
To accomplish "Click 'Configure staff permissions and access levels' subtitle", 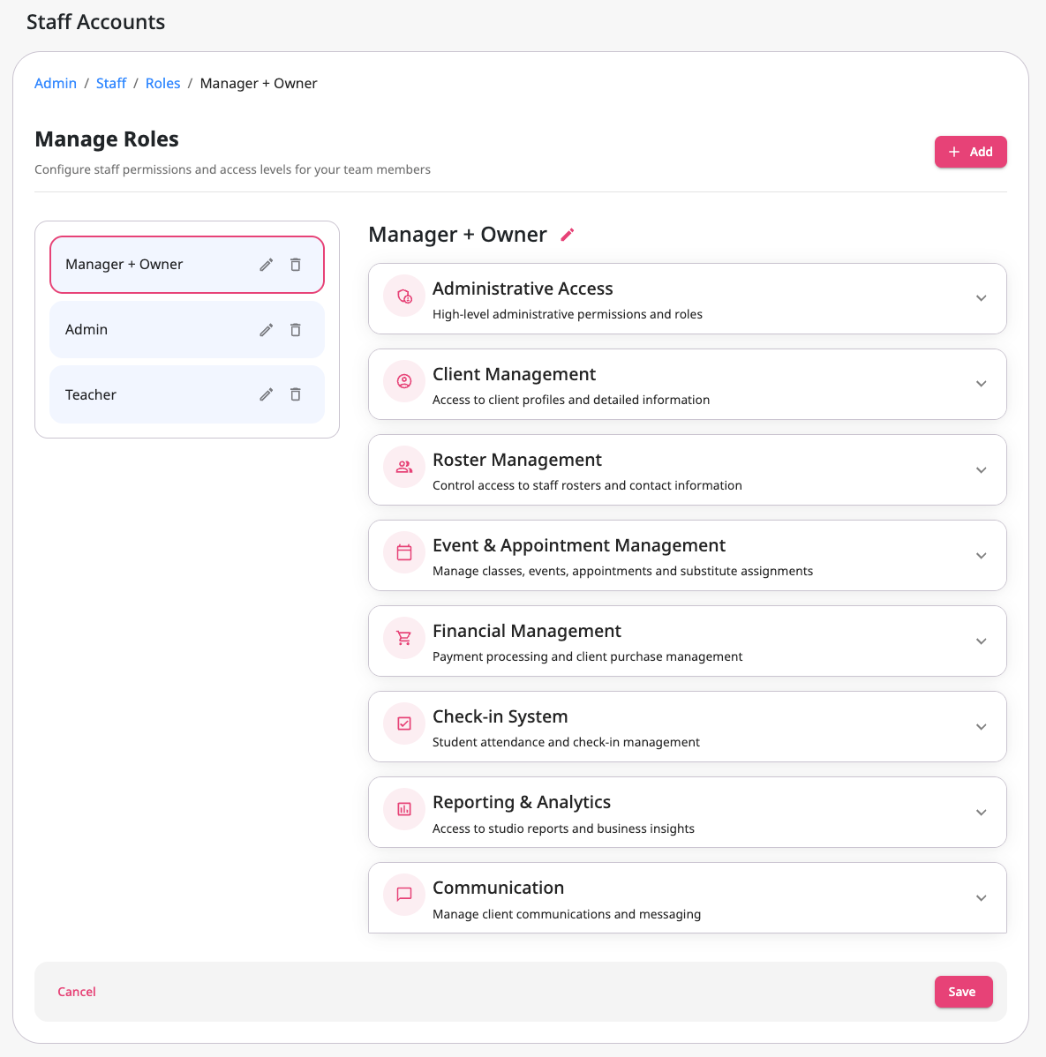I will pyautogui.click(x=233, y=169).
